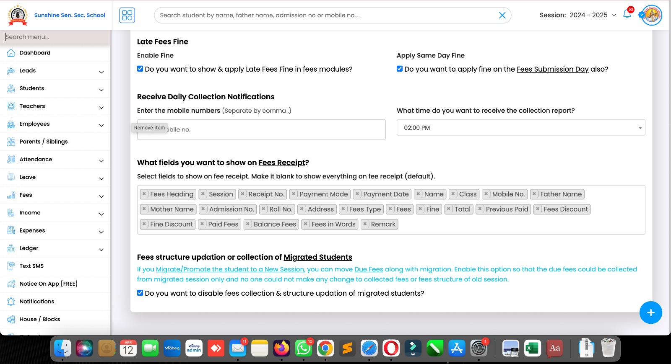Remove the Remark tag from receipt fields
Viewport: 671px width, 364px height.
(x=365, y=224)
